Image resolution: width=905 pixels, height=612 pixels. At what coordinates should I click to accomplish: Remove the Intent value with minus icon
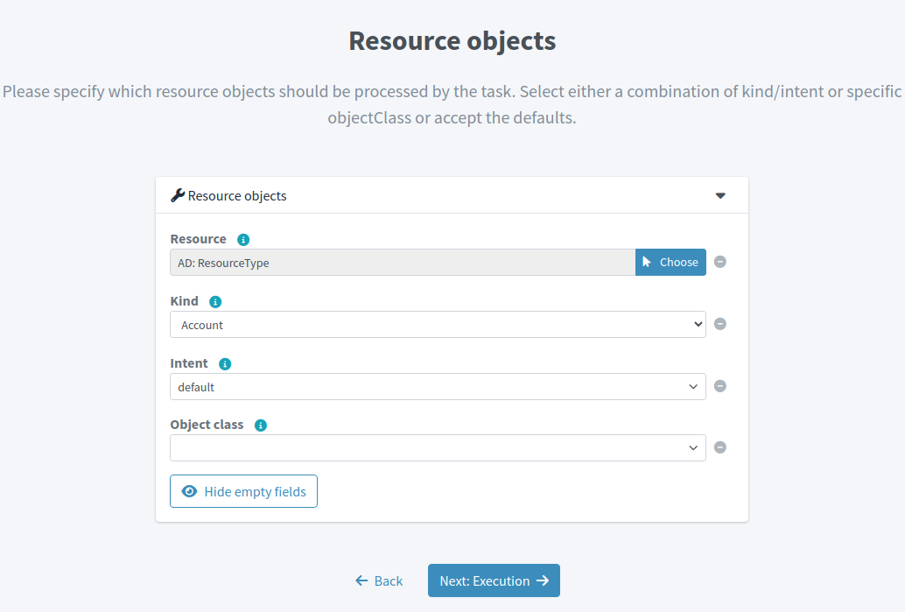point(720,386)
